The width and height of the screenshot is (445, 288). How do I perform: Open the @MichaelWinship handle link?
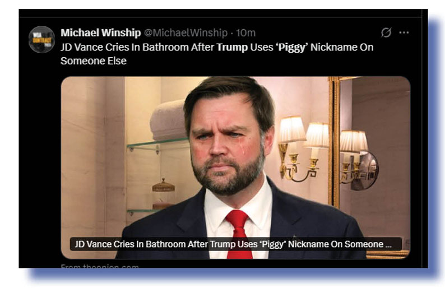click(186, 32)
